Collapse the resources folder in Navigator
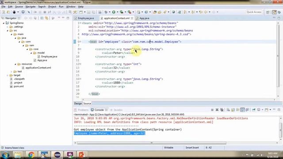The height and width of the screenshot is (159, 283). [15, 64]
